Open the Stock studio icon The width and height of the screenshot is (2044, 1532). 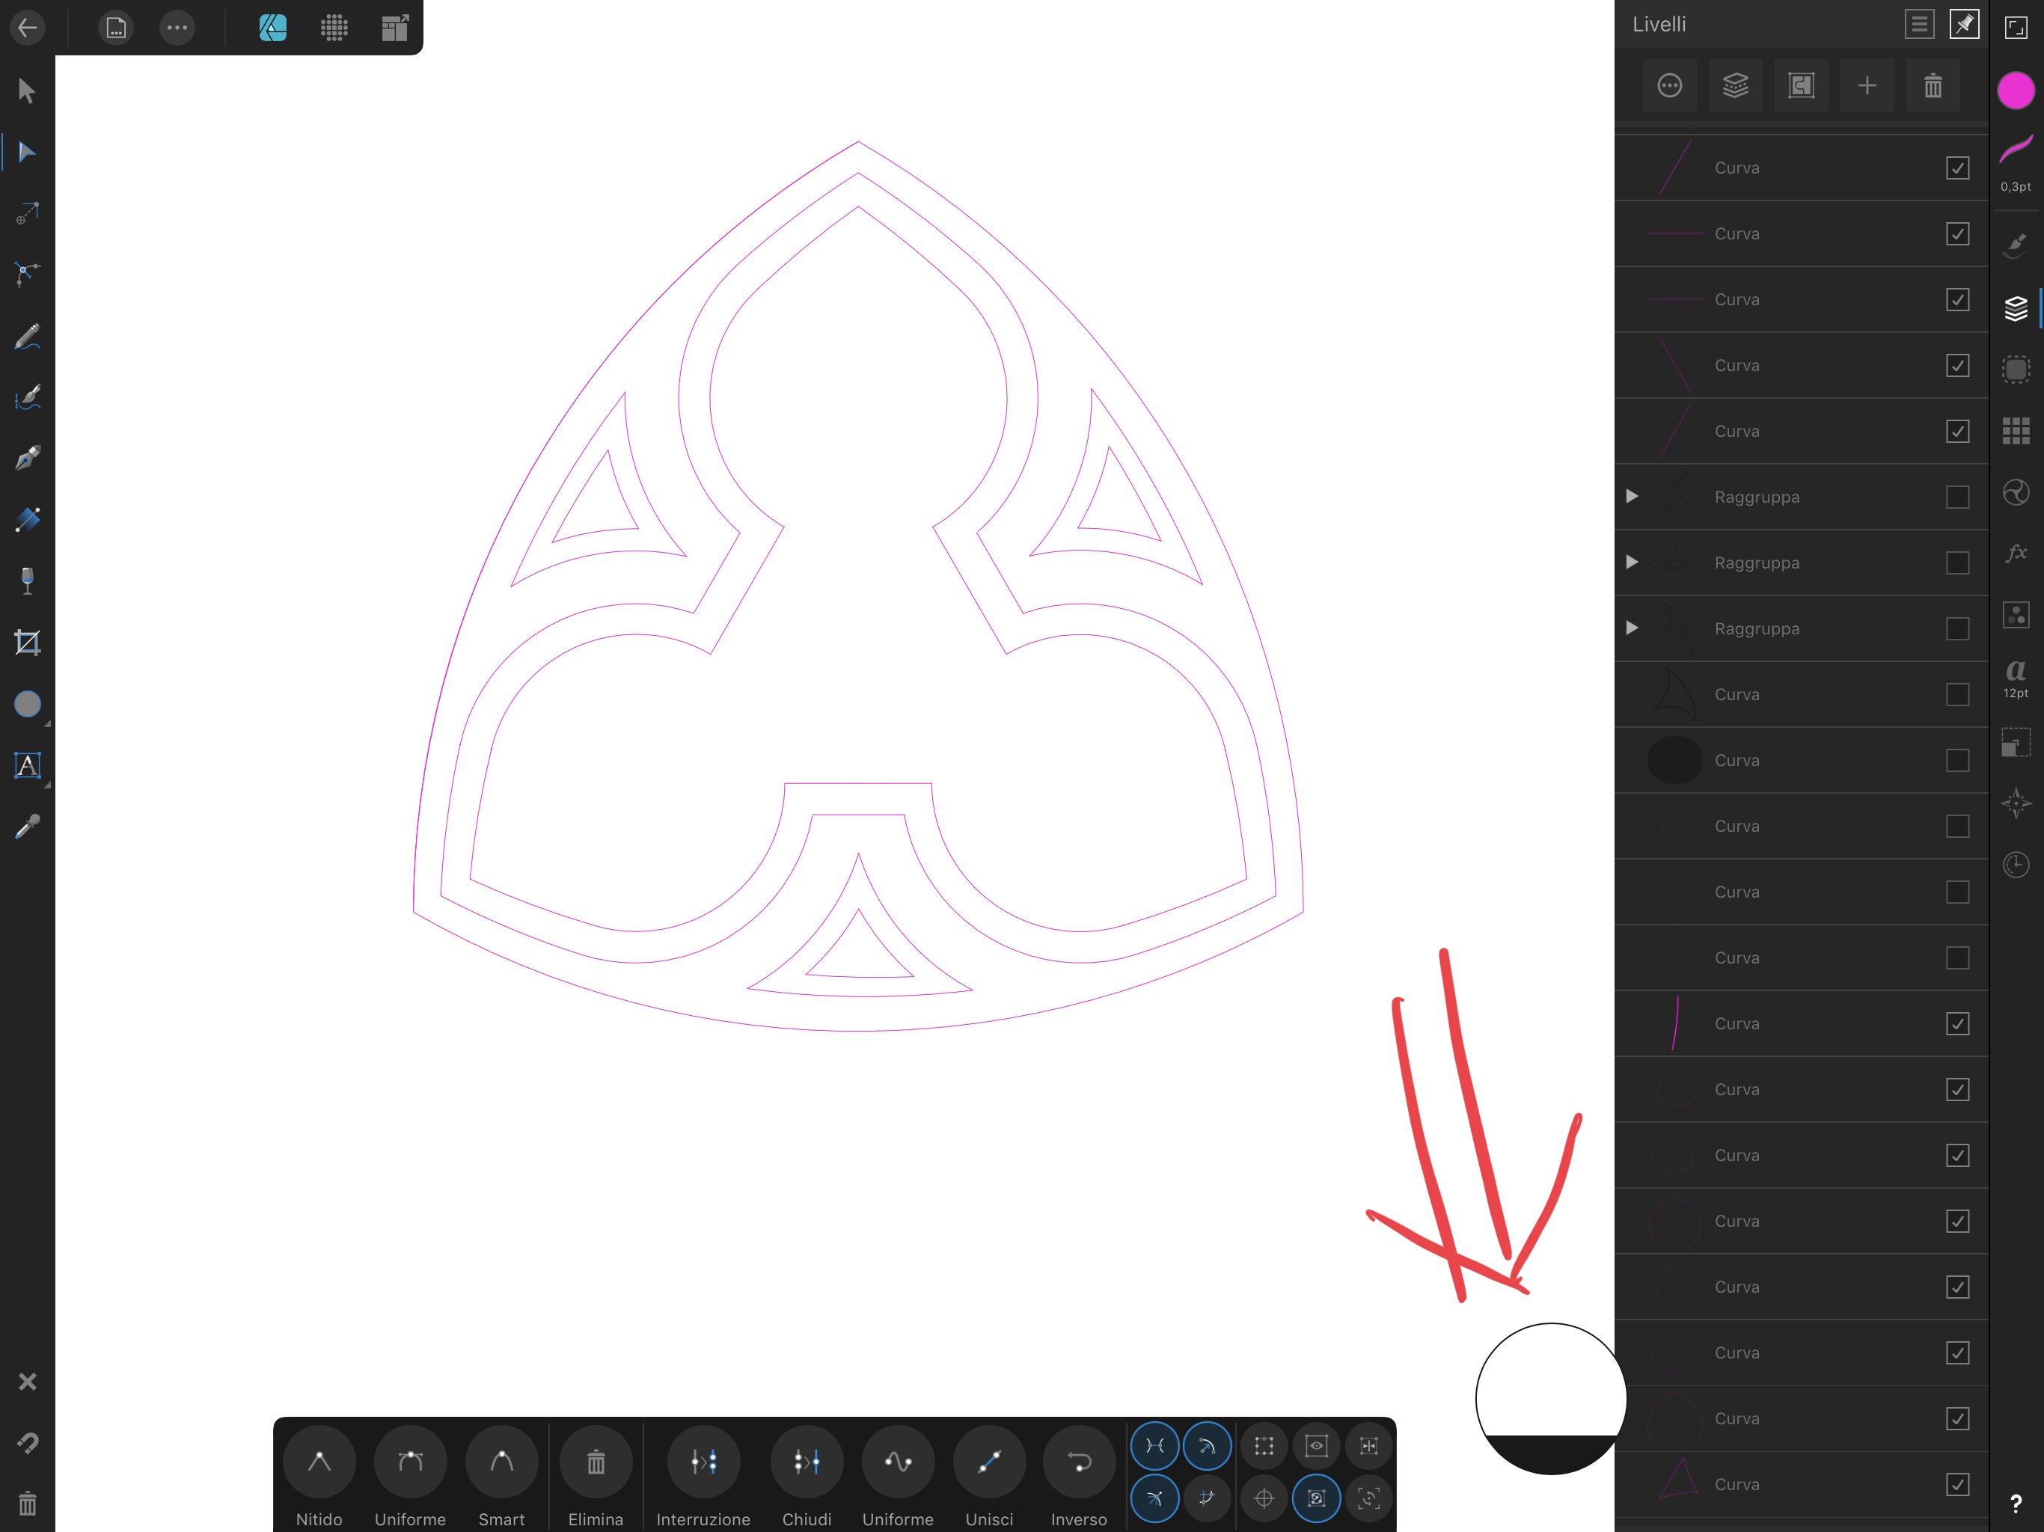tap(2016, 614)
